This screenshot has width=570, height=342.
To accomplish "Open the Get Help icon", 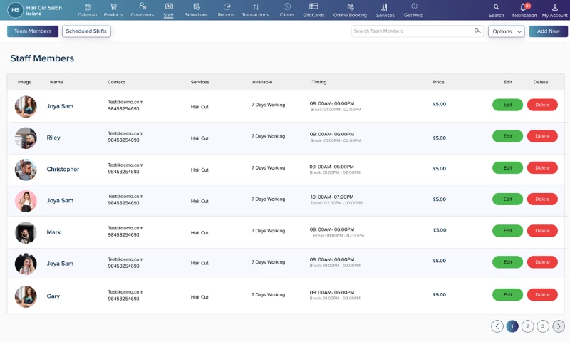I will pyautogui.click(x=414, y=7).
